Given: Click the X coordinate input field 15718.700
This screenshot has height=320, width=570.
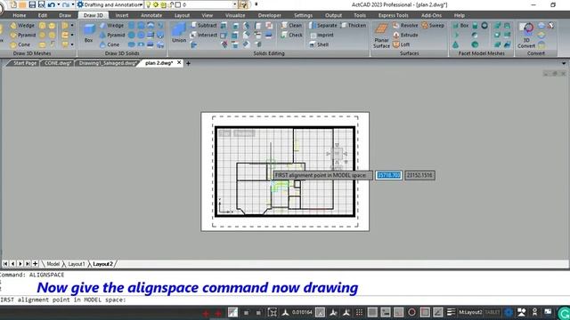Looking at the screenshot, I should 388,175.
